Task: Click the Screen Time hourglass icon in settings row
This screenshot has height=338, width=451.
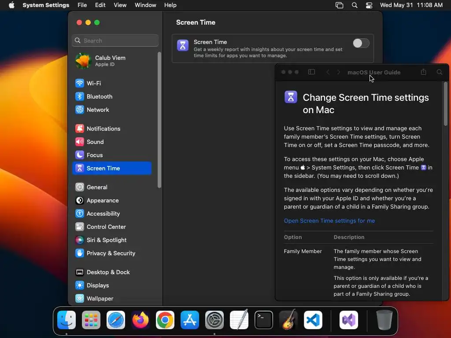Action: pos(183,45)
